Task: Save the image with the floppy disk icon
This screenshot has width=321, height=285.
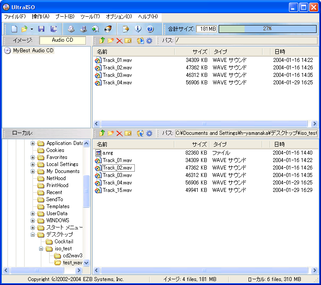Action: click(41, 29)
